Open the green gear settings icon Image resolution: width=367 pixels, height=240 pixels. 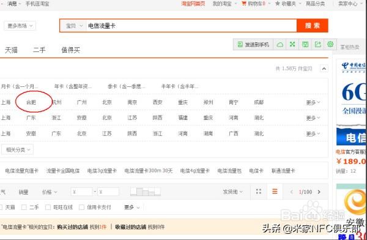pyautogui.click(x=330, y=44)
